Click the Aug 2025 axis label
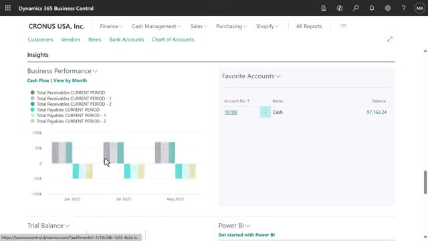The height and width of the screenshot is (241, 428). click(x=175, y=199)
